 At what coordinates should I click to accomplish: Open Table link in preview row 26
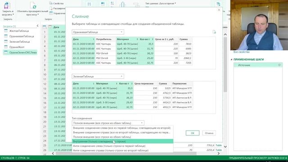[x=219, y=150]
